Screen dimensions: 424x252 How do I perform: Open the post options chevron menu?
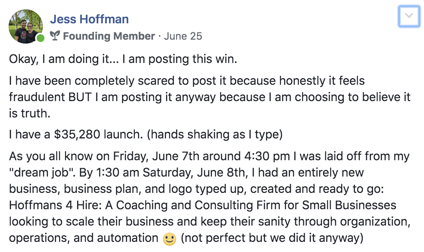tap(409, 16)
